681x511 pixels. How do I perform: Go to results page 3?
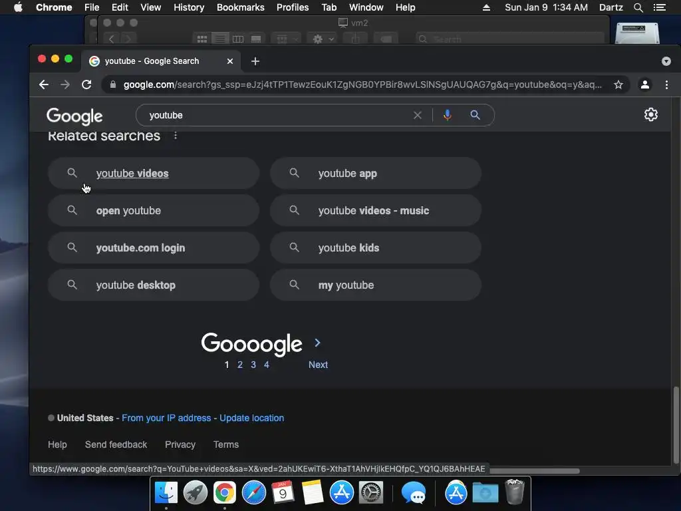point(253,365)
